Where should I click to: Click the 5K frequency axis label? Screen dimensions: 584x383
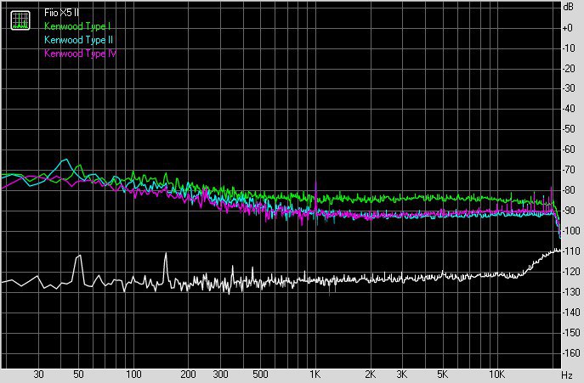pos(442,375)
